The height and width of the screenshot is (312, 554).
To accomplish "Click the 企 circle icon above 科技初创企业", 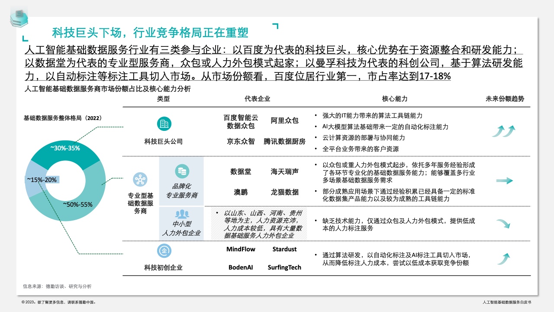I will 164,250.
